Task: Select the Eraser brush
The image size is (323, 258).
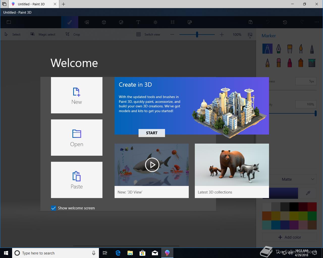Action: 279,63
